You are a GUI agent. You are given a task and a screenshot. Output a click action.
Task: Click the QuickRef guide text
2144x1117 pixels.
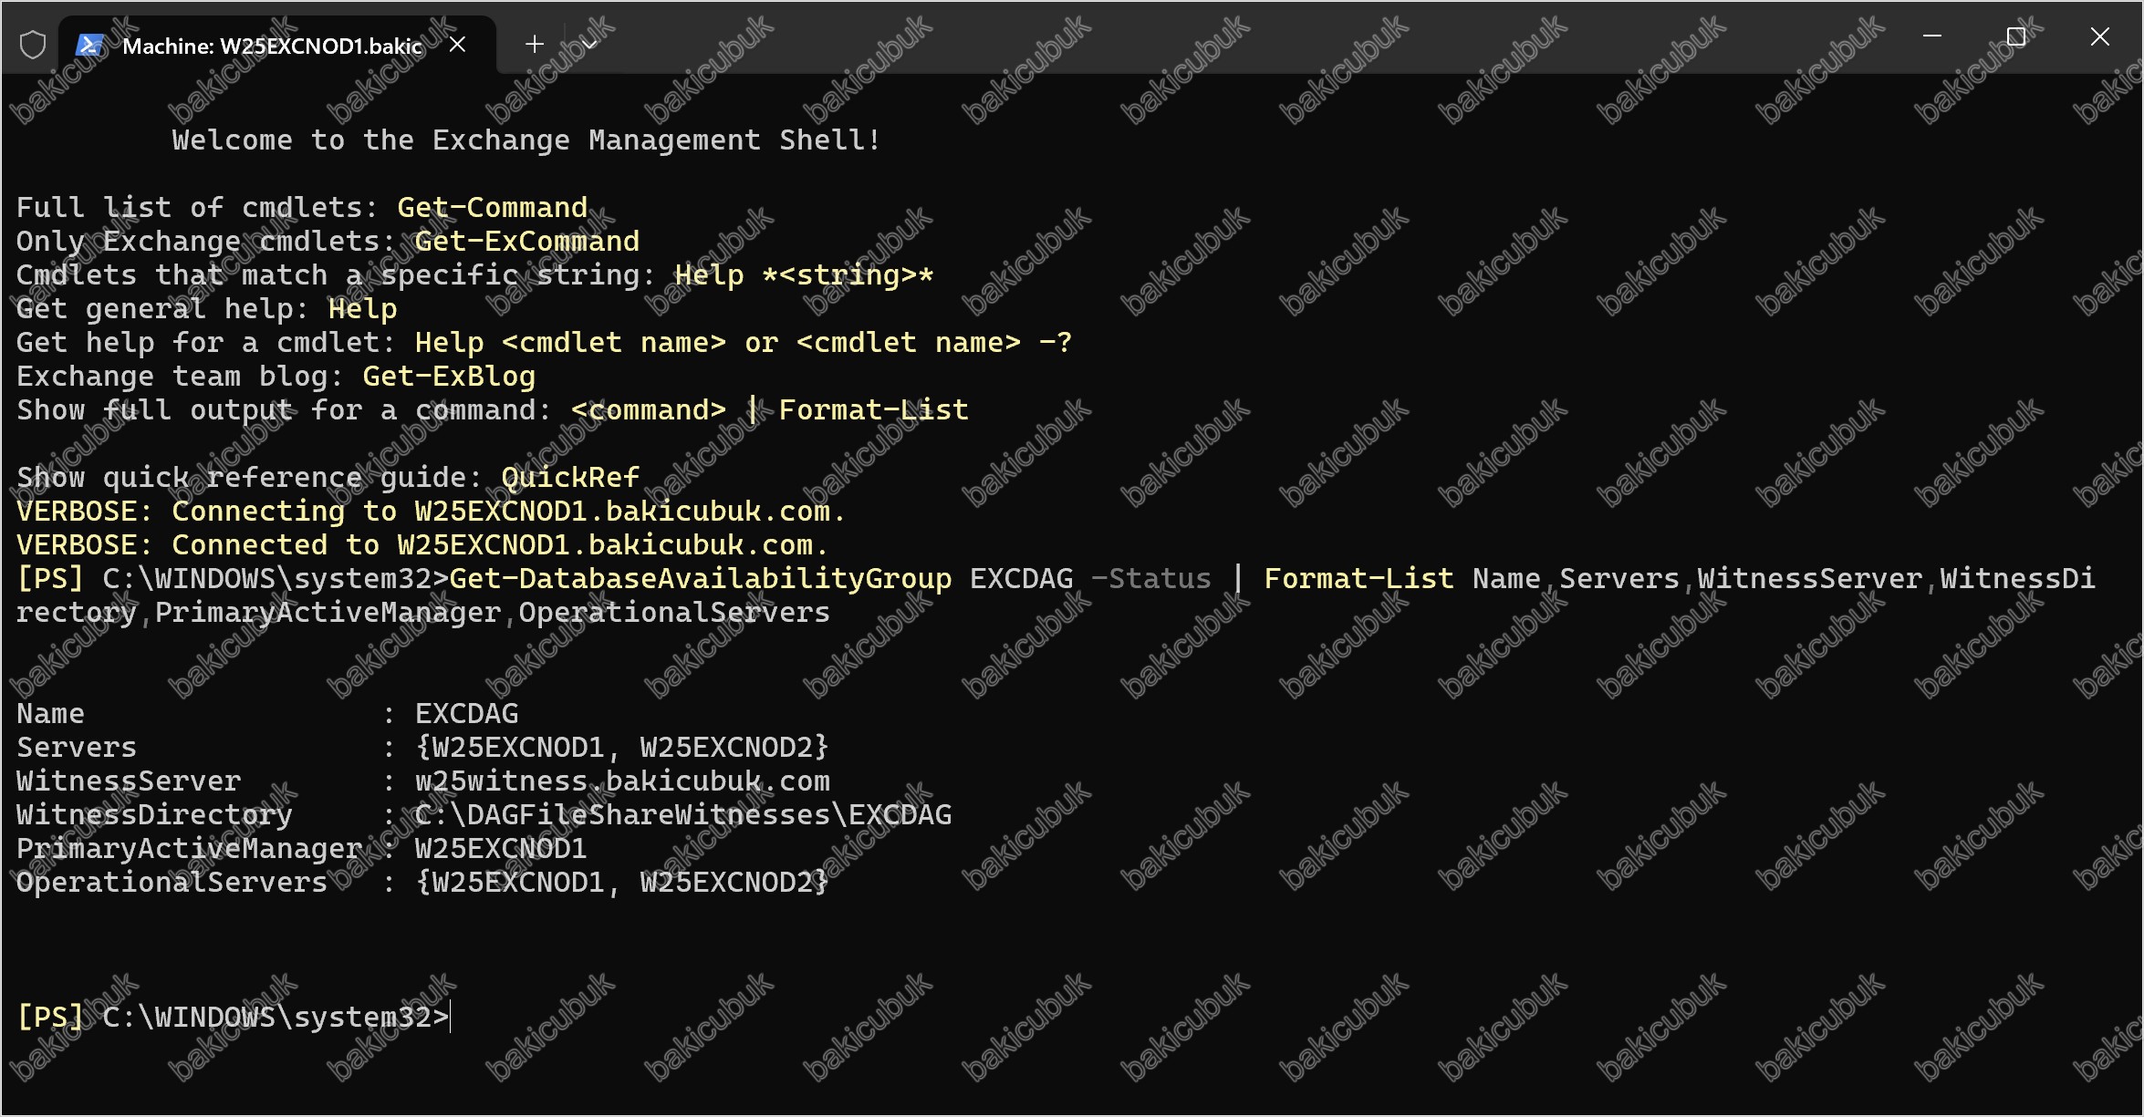569,478
